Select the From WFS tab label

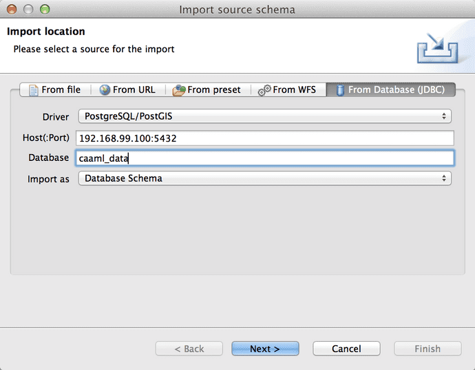click(294, 90)
